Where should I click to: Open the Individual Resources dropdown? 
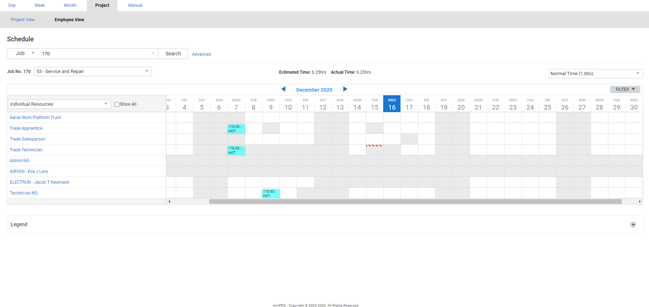pyautogui.click(x=59, y=104)
